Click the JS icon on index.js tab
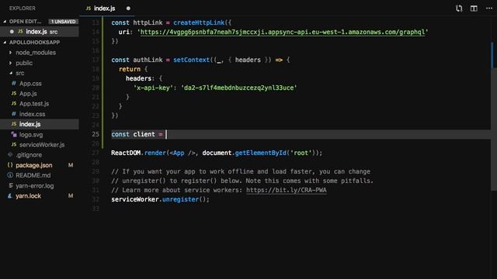This screenshot has height=279, width=497. pos(89,9)
